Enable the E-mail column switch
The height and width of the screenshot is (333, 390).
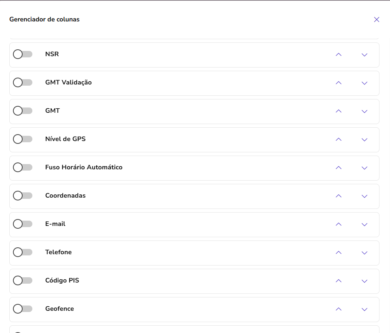(x=23, y=224)
